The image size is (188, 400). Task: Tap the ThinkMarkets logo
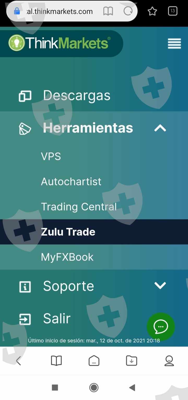point(60,43)
